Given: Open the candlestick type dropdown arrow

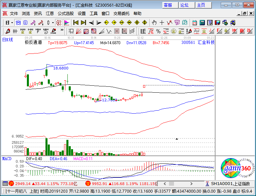Looking at the screenshot, I should point(53,23).
